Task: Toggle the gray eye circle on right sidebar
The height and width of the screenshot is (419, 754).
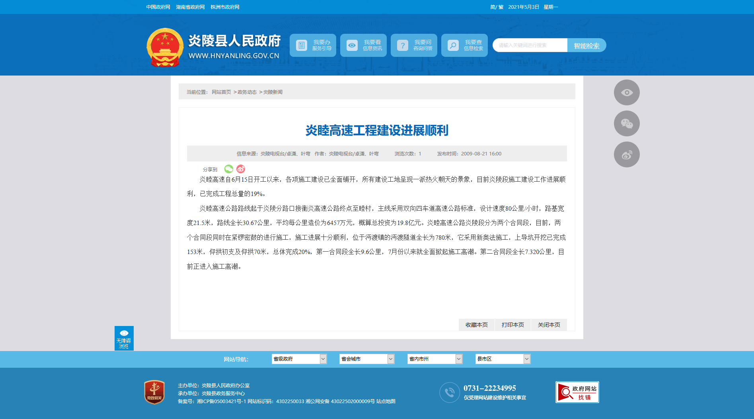Action: pyautogui.click(x=627, y=93)
